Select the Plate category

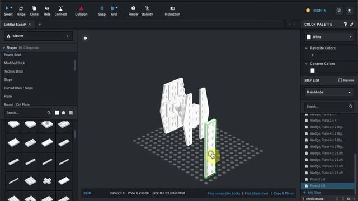tap(8, 96)
